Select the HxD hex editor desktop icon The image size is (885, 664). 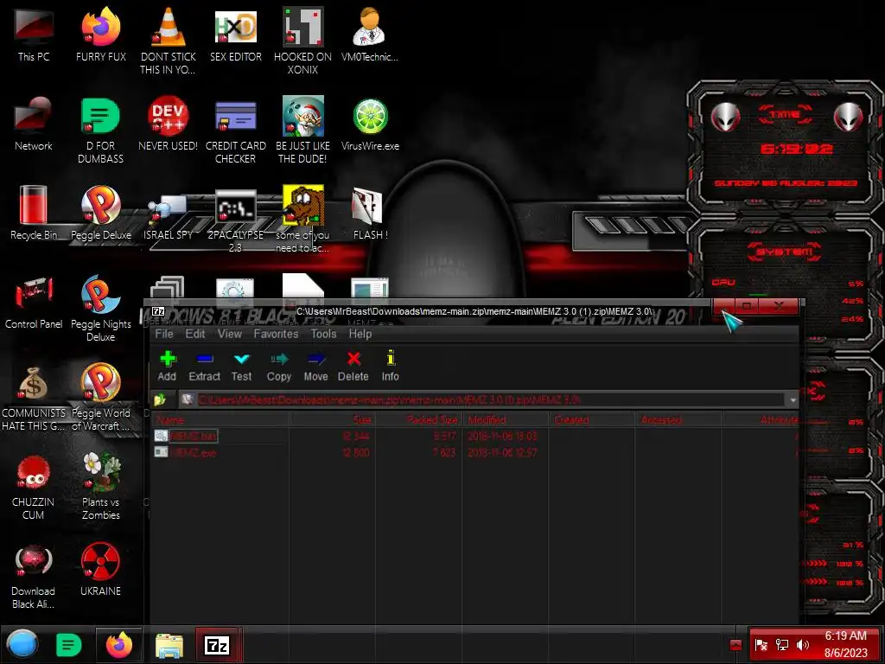[235, 35]
